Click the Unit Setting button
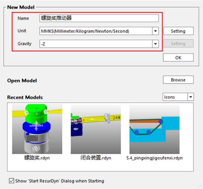Screen dimensions: 203x189 tap(178, 31)
